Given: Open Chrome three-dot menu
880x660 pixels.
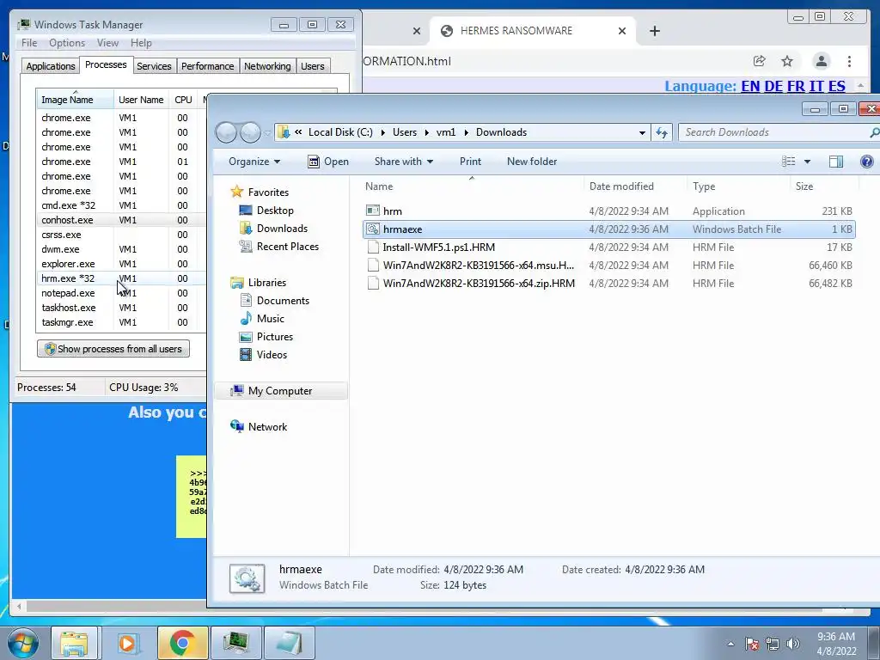Looking at the screenshot, I should 849,61.
